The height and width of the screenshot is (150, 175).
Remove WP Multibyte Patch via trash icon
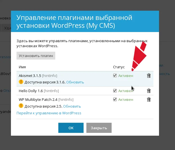tap(149, 99)
